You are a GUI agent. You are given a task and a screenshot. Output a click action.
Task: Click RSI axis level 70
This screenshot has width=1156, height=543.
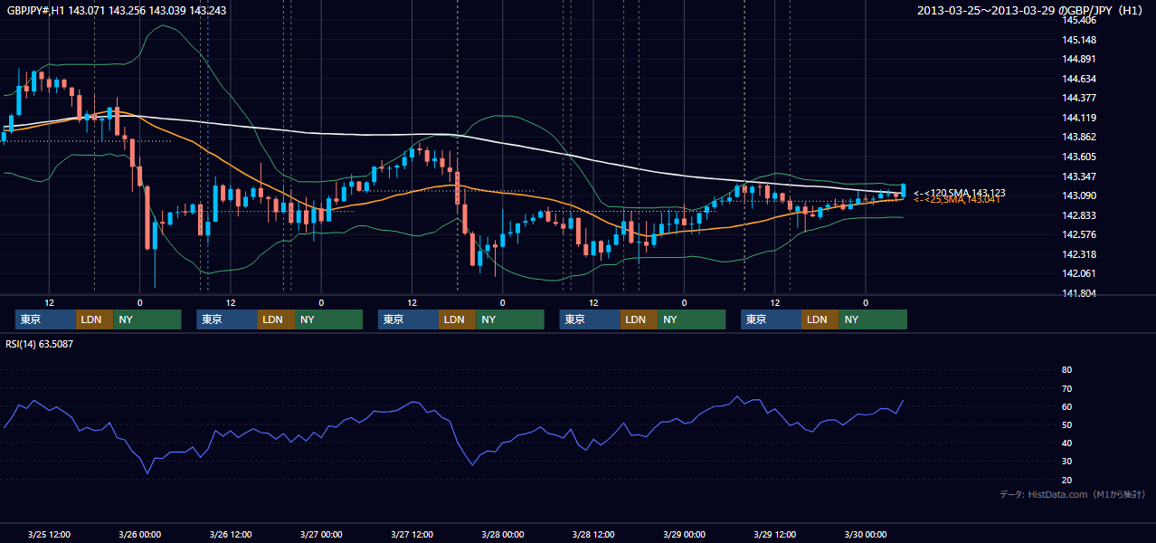(1066, 388)
